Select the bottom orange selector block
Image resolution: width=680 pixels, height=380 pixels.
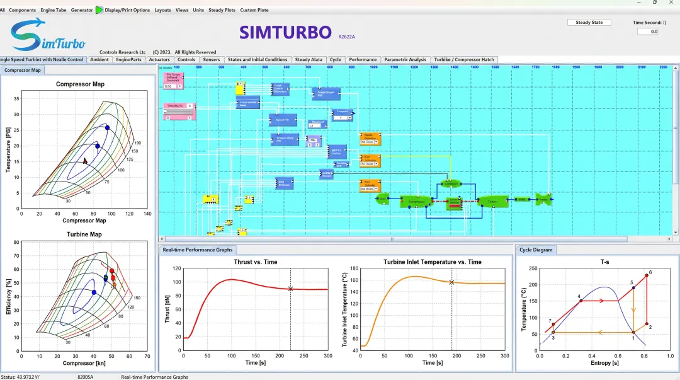370,186
